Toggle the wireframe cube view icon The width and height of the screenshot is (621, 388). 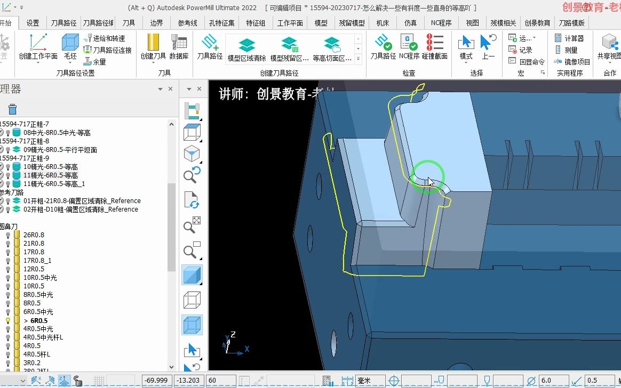click(192, 300)
